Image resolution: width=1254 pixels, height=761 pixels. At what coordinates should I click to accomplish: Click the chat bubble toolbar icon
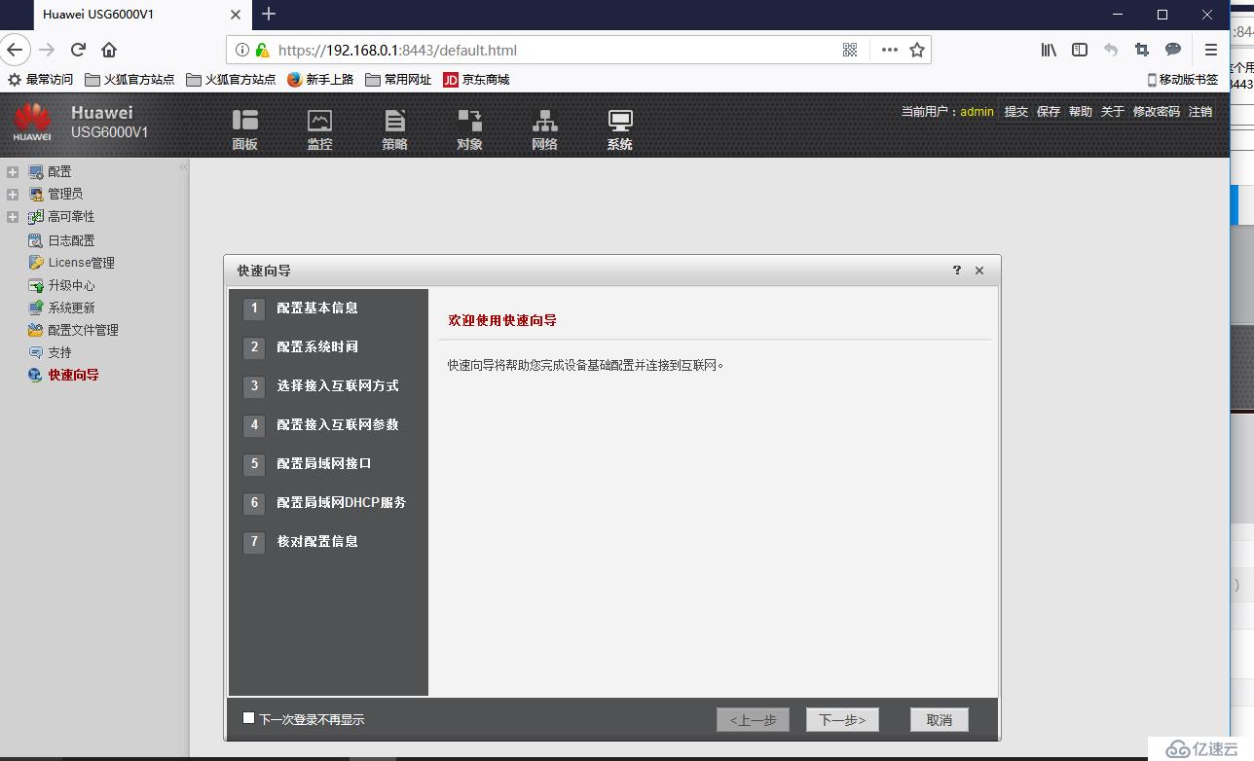pos(1173,50)
